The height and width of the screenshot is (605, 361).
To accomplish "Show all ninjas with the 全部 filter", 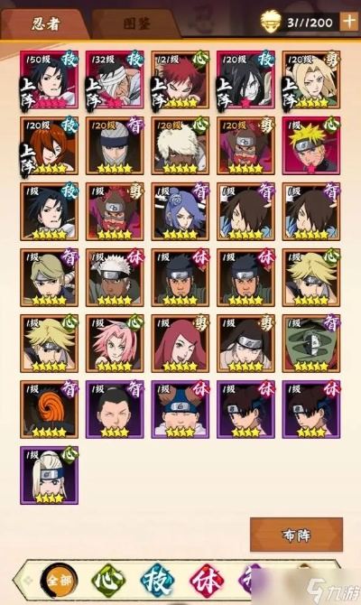I will (59, 579).
